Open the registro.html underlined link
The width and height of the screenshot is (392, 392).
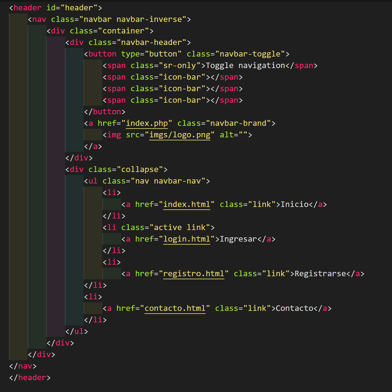tap(194, 274)
